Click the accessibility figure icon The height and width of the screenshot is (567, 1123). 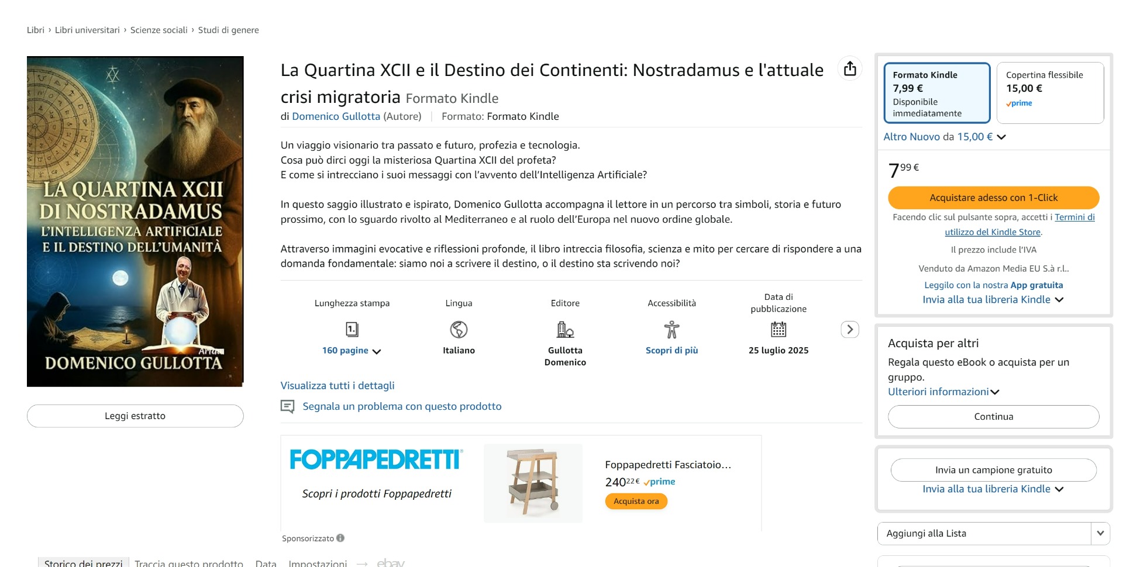tap(671, 330)
